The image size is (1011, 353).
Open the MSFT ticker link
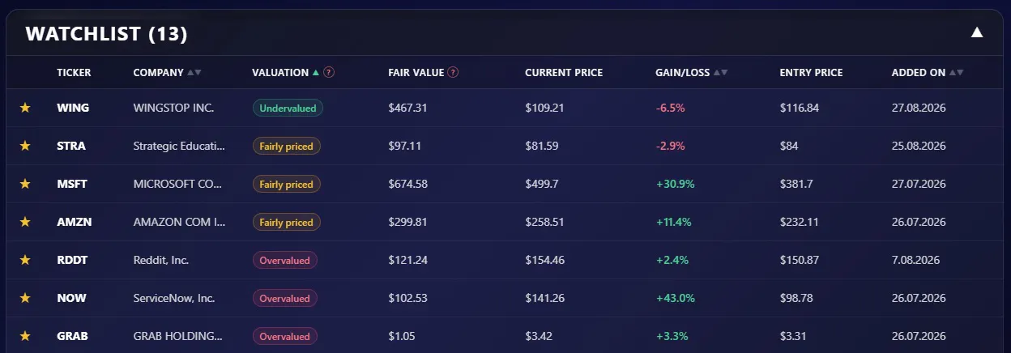coord(72,184)
